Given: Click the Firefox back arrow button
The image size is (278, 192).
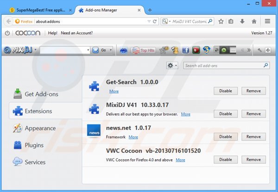Looking at the screenshot, I should 8,21.
